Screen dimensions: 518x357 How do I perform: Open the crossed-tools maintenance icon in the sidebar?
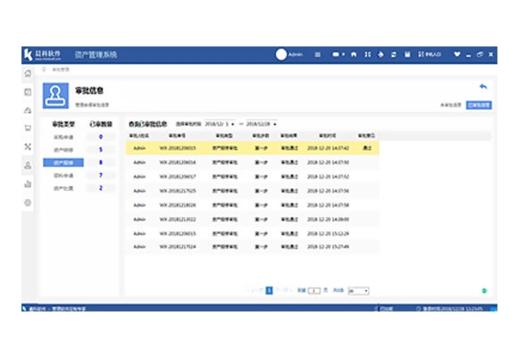[28, 146]
